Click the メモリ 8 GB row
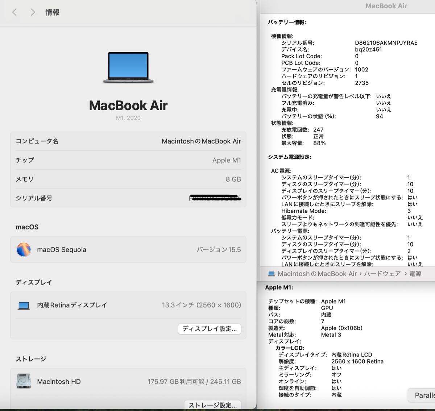Image resolution: width=435 pixels, height=411 pixels. (128, 179)
